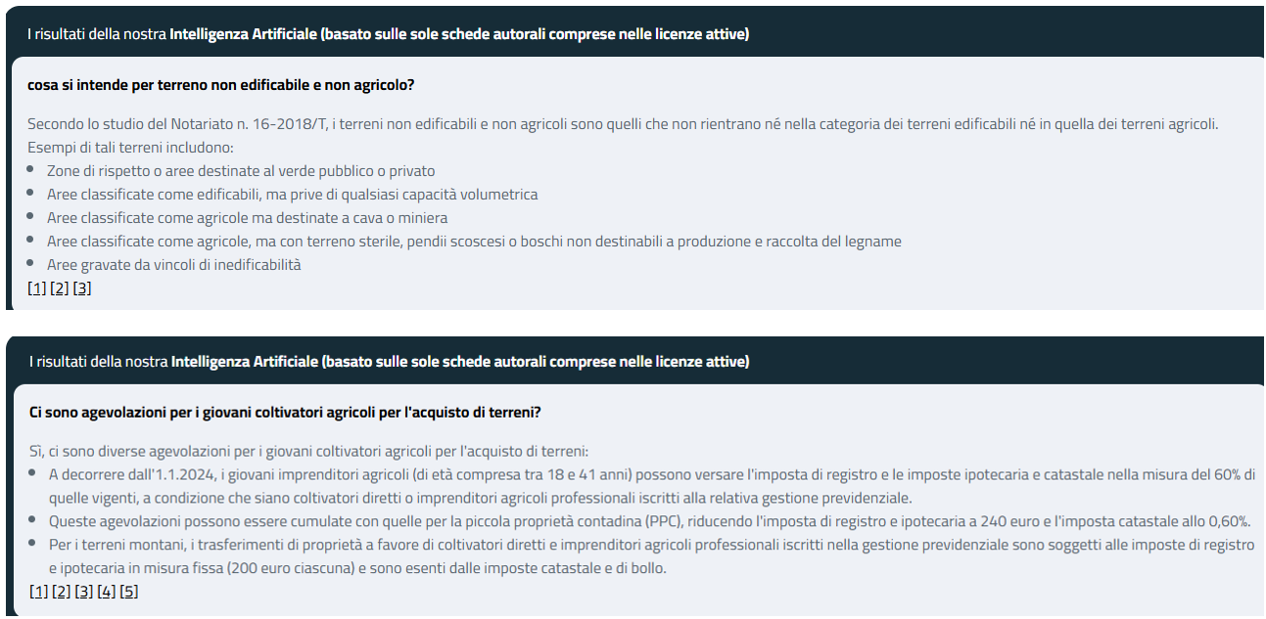
Task: Select the bullet about aree destinate a cava o miniera
Action: 247,218
